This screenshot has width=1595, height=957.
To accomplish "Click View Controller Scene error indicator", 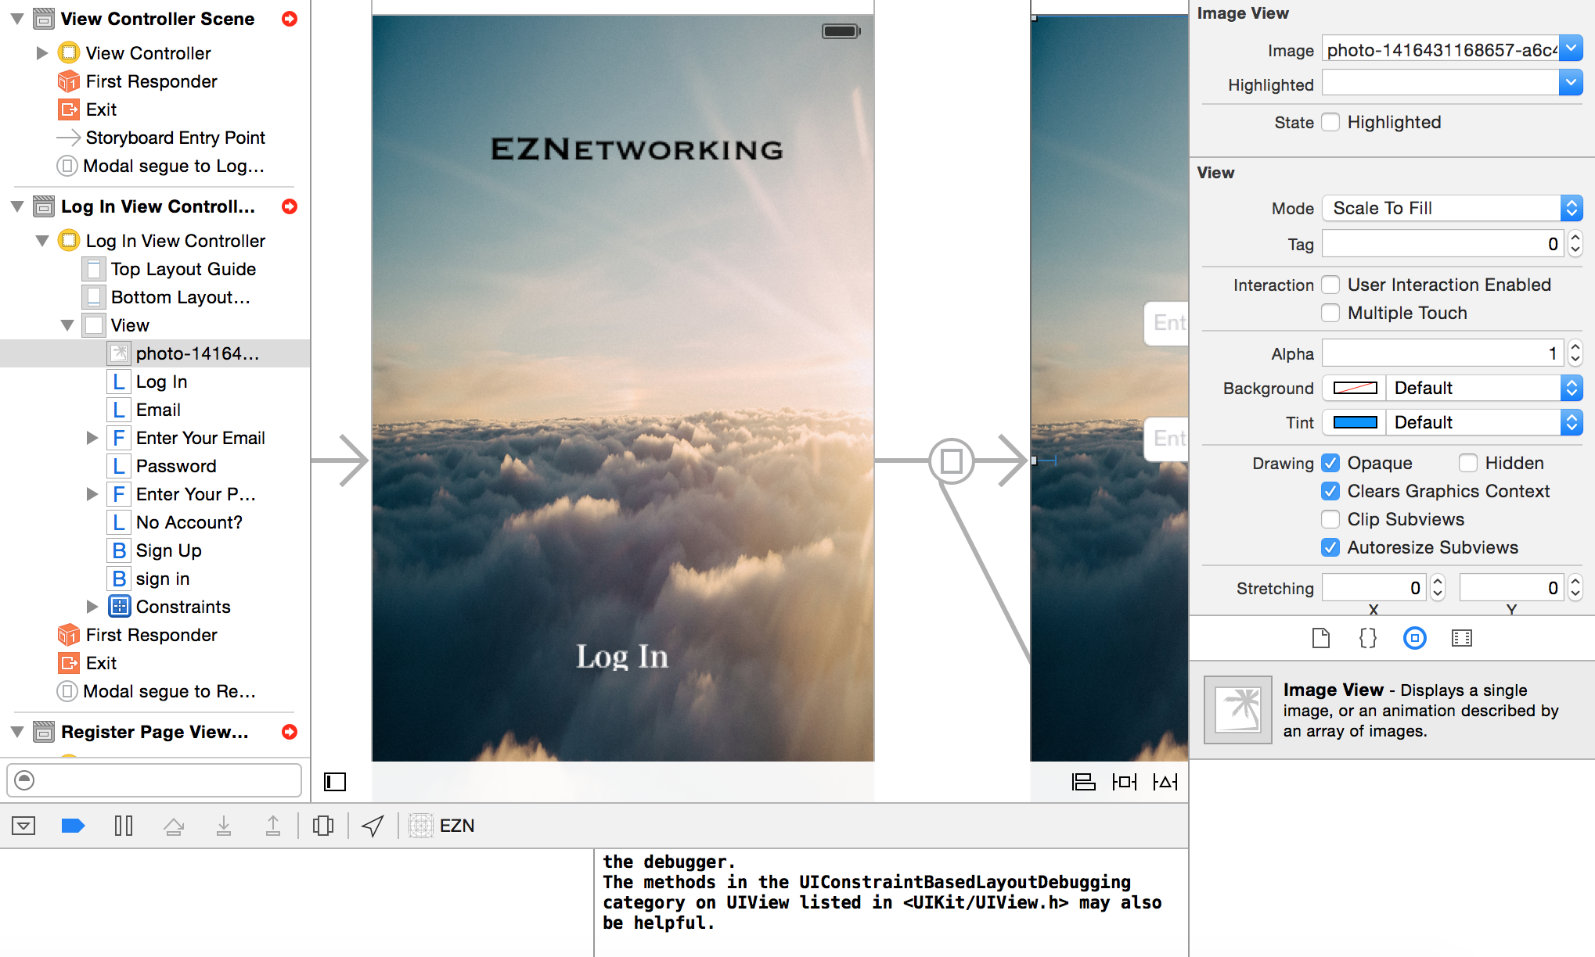I will 290,19.
